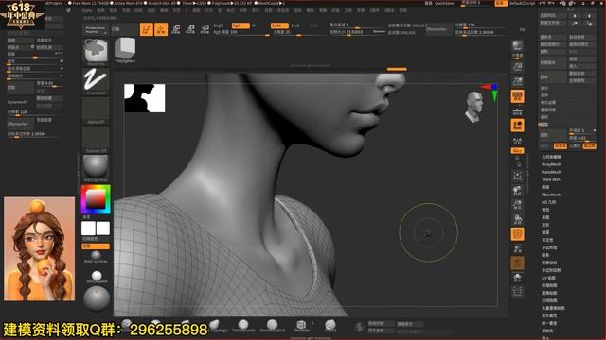Select the ZModeler brush at bottom
This screenshot has height=340, width=606.
301,326
